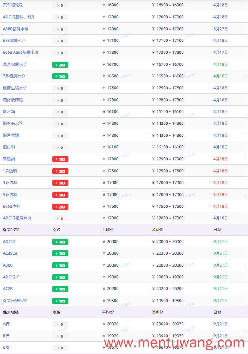Open the 旧有头水箱 link
This screenshot has height=354, width=248.
[x=13, y=123]
